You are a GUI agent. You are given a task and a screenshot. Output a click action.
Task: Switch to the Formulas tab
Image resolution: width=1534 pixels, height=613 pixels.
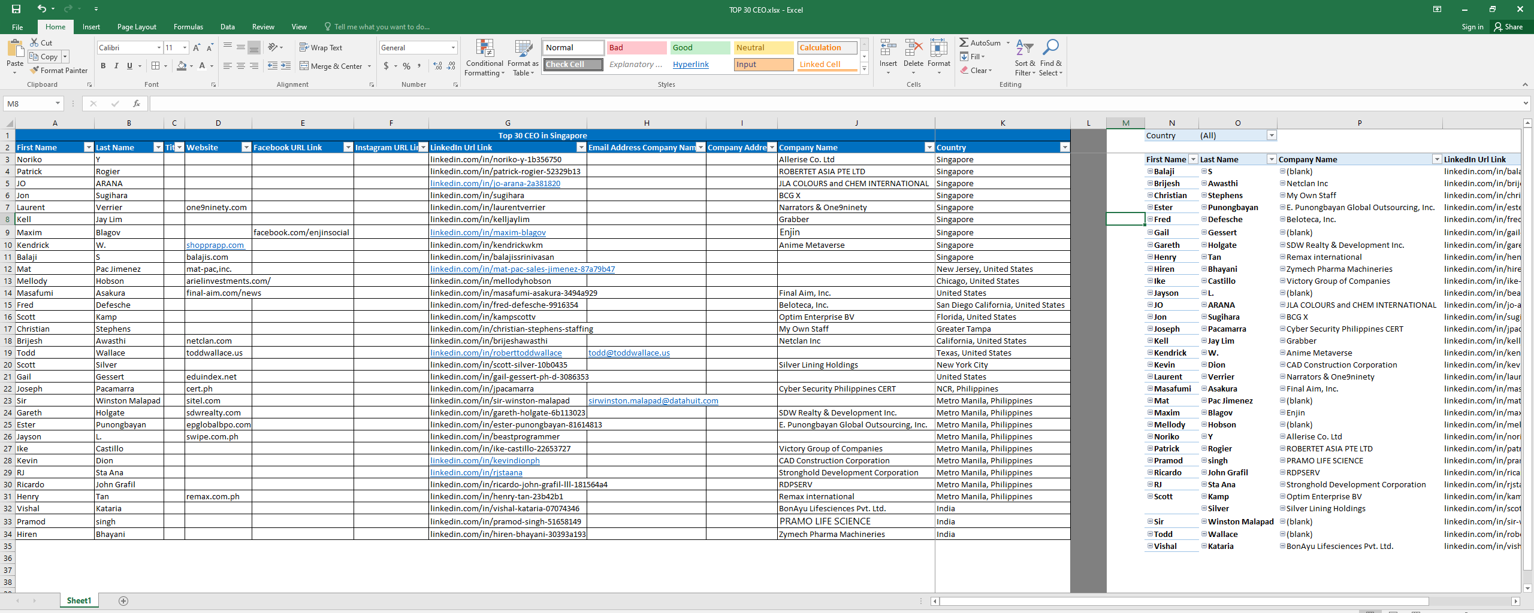pos(188,27)
